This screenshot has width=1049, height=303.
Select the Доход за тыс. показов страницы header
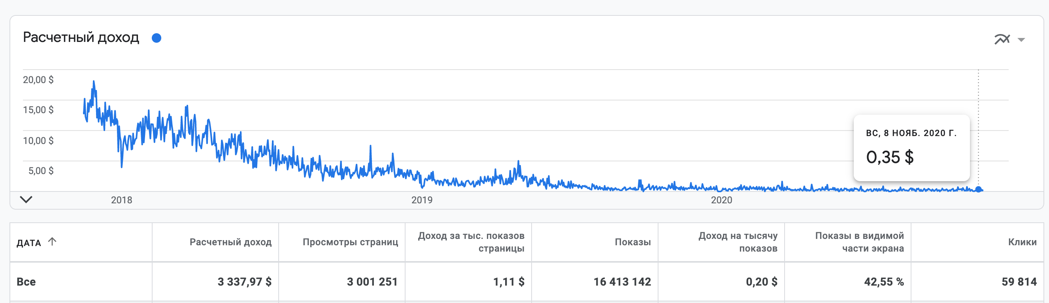[x=471, y=242]
